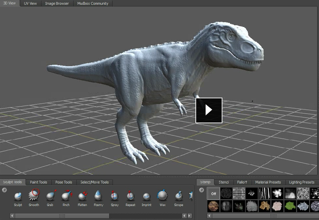Image resolution: width=319 pixels, height=220 pixels.
Task: Choose the Wax sculpt tool
Action: click(x=162, y=196)
